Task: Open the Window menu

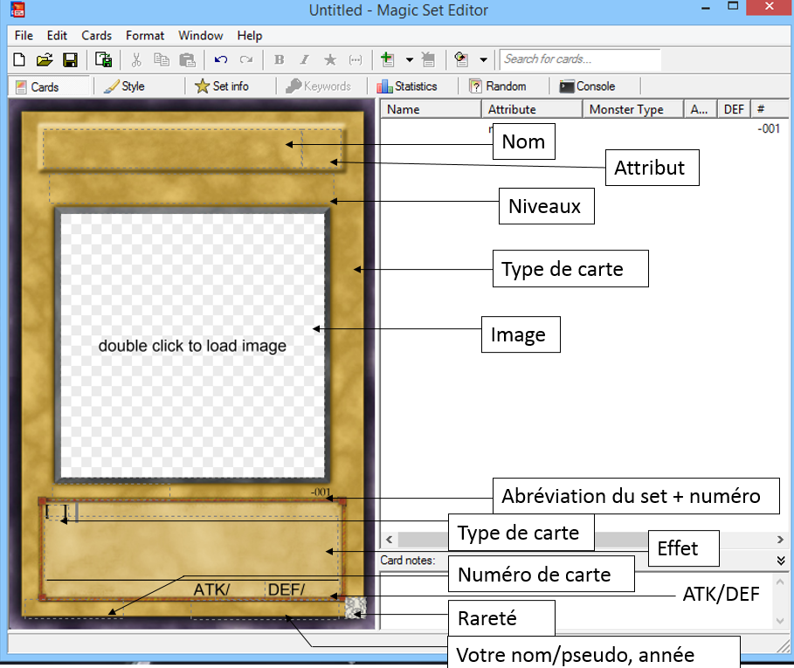Action: tap(201, 36)
